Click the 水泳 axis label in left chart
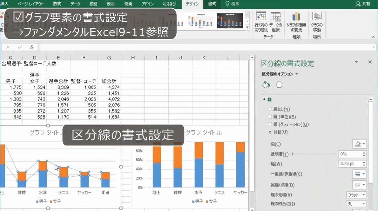This screenshot has height=211, width=378. [43, 193]
